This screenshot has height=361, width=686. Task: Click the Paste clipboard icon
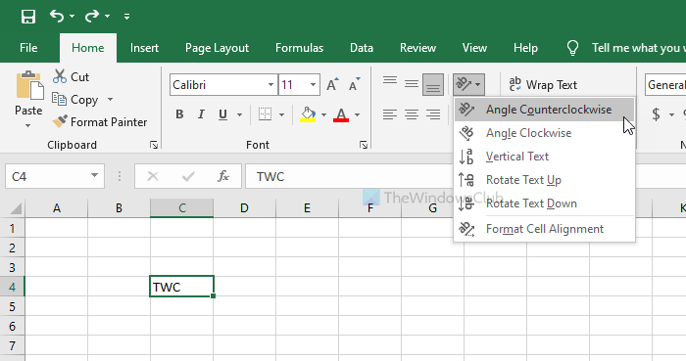[x=29, y=85]
